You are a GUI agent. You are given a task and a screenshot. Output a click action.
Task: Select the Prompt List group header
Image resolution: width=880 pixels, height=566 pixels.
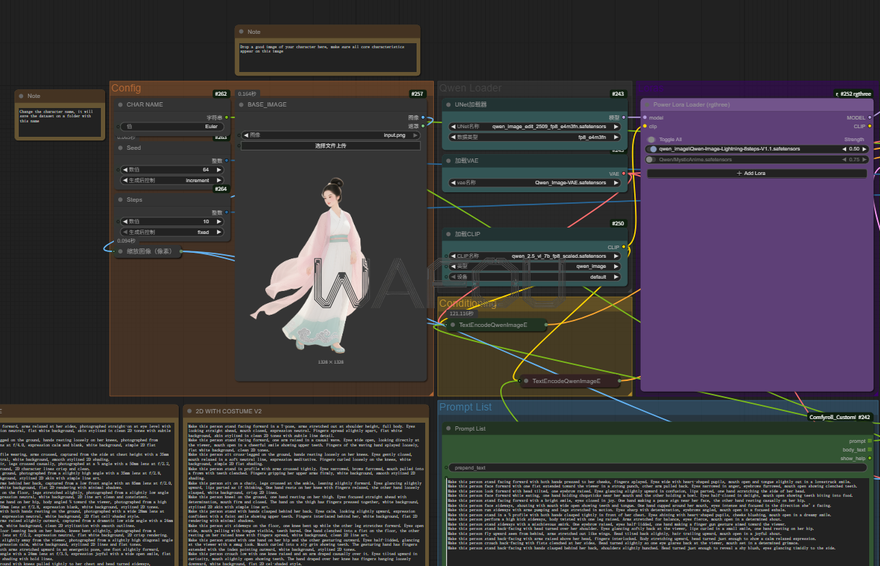click(466, 407)
